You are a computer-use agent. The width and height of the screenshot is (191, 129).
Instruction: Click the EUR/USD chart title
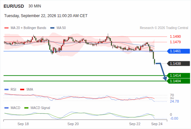(x=14, y=6)
